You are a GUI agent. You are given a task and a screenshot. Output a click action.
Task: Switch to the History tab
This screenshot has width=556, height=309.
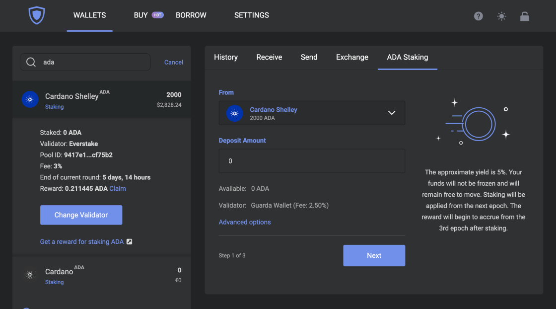pyautogui.click(x=226, y=57)
